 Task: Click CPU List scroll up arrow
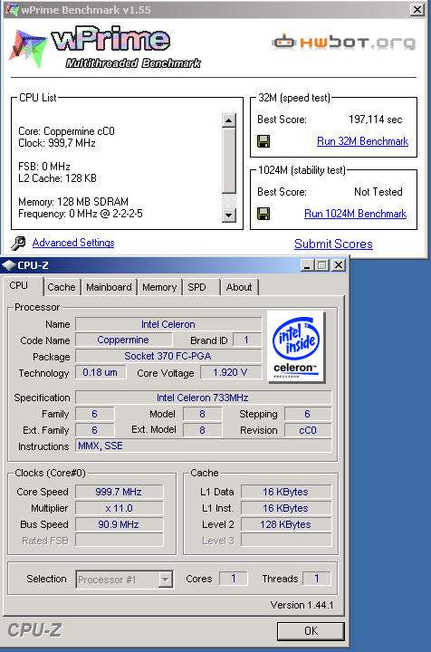[228, 120]
